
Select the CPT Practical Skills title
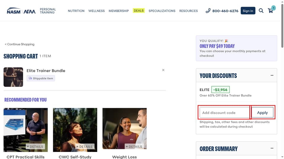(25, 157)
